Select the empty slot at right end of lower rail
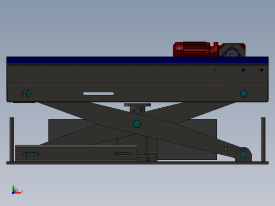Screen dimensions: 275x206 tap(122, 154)
